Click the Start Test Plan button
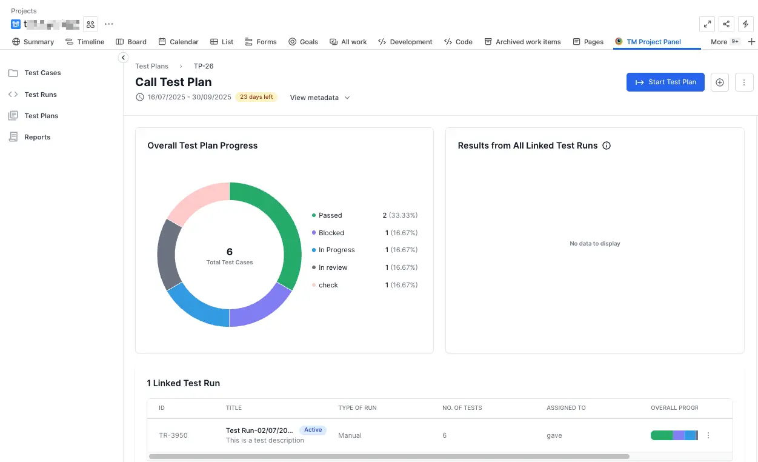Screen dimensions: 758x462 click(665, 82)
